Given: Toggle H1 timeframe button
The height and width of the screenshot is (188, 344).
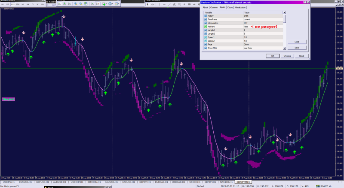Looking at the screenshot, I should point(23,4).
